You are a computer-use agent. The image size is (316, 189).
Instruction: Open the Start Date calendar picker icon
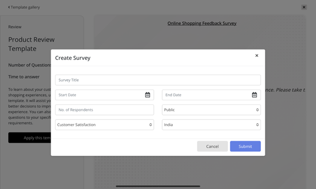[147, 95]
